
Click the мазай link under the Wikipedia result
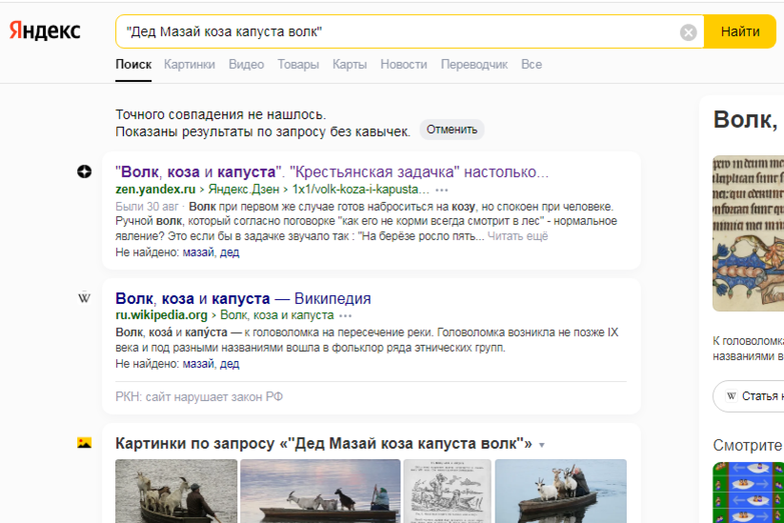pyautogui.click(x=198, y=364)
